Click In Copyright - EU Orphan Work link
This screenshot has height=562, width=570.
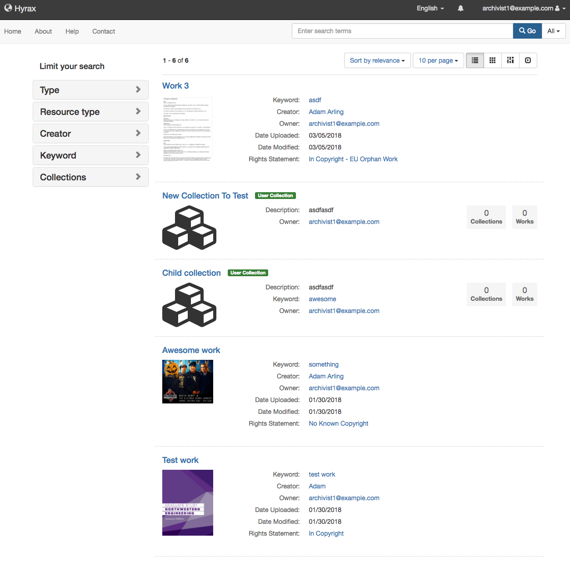coord(353,159)
